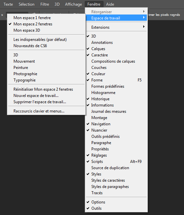Click Supprimer l'espace de travail...
184x215 pixels.
[x=46, y=102]
